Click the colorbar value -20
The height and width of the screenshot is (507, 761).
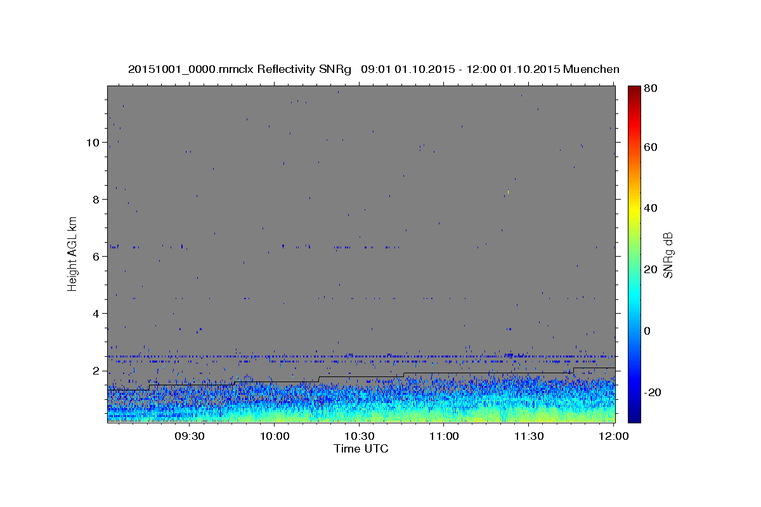(x=652, y=392)
